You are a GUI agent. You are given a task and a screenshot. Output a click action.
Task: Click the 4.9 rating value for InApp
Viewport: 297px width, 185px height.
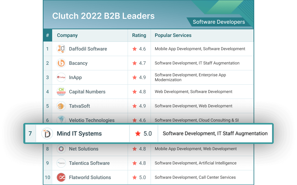click(142, 77)
